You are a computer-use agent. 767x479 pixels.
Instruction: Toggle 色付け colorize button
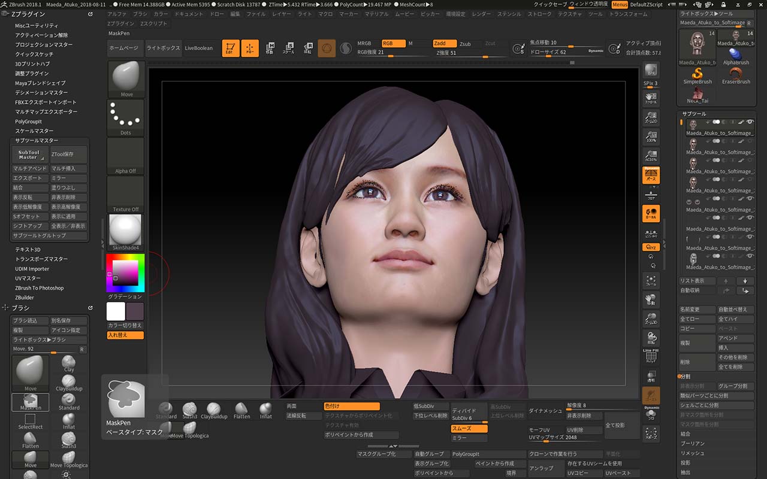pos(352,406)
